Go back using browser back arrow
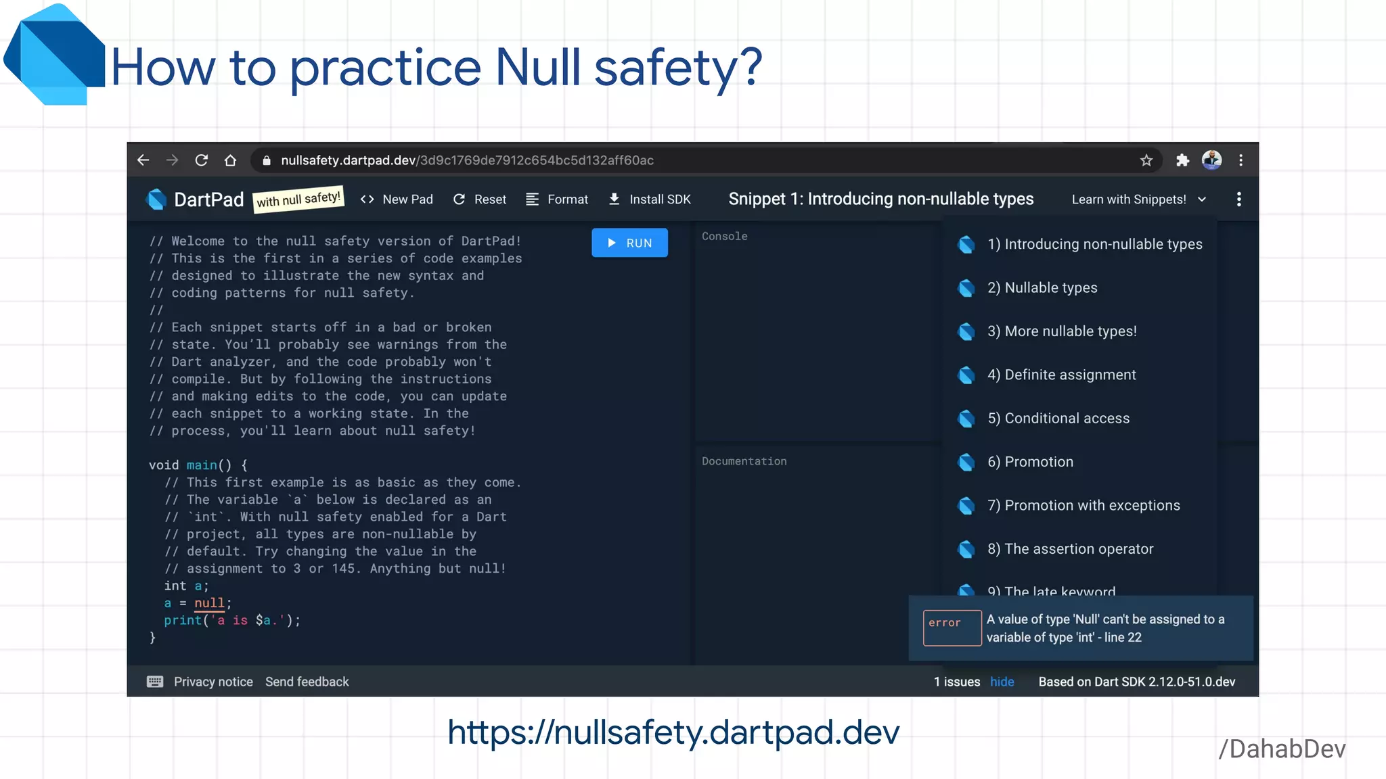 point(143,160)
